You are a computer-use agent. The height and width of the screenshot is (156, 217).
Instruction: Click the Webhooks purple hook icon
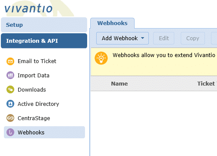[10, 132]
